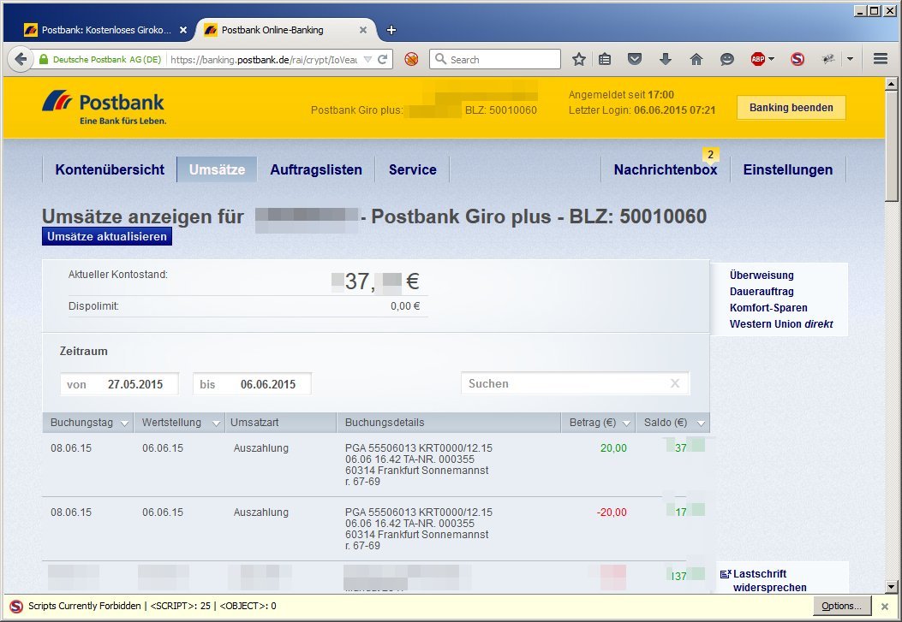Open the Komfort-Sparen link
The image size is (902, 622).
(x=768, y=307)
